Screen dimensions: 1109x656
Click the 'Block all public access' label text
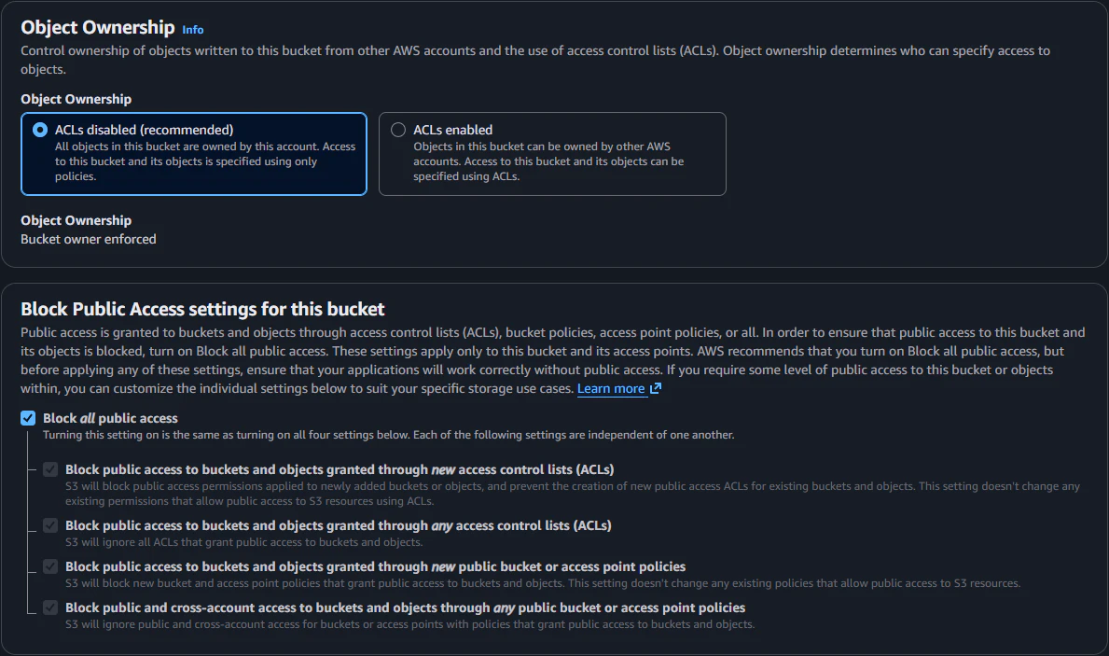point(110,418)
